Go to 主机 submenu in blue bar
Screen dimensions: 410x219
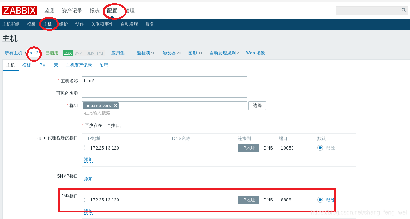pyautogui.click(x=48, y=24)
